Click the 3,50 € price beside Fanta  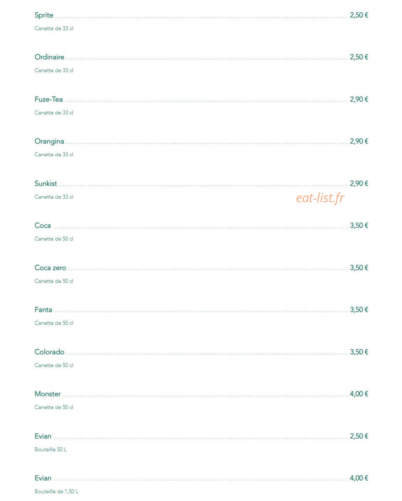point(359,310)
